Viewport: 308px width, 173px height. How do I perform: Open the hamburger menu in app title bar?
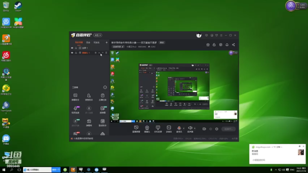tap(221, 35)
